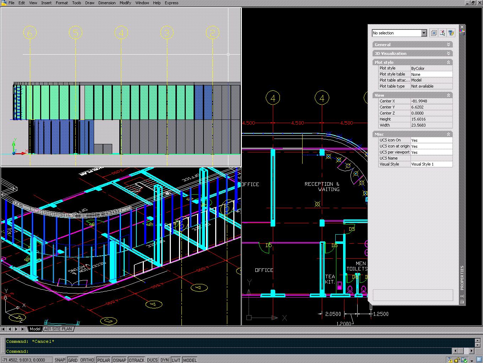
Task: Click the UCS Name property row
Action: tap(416, 158)
